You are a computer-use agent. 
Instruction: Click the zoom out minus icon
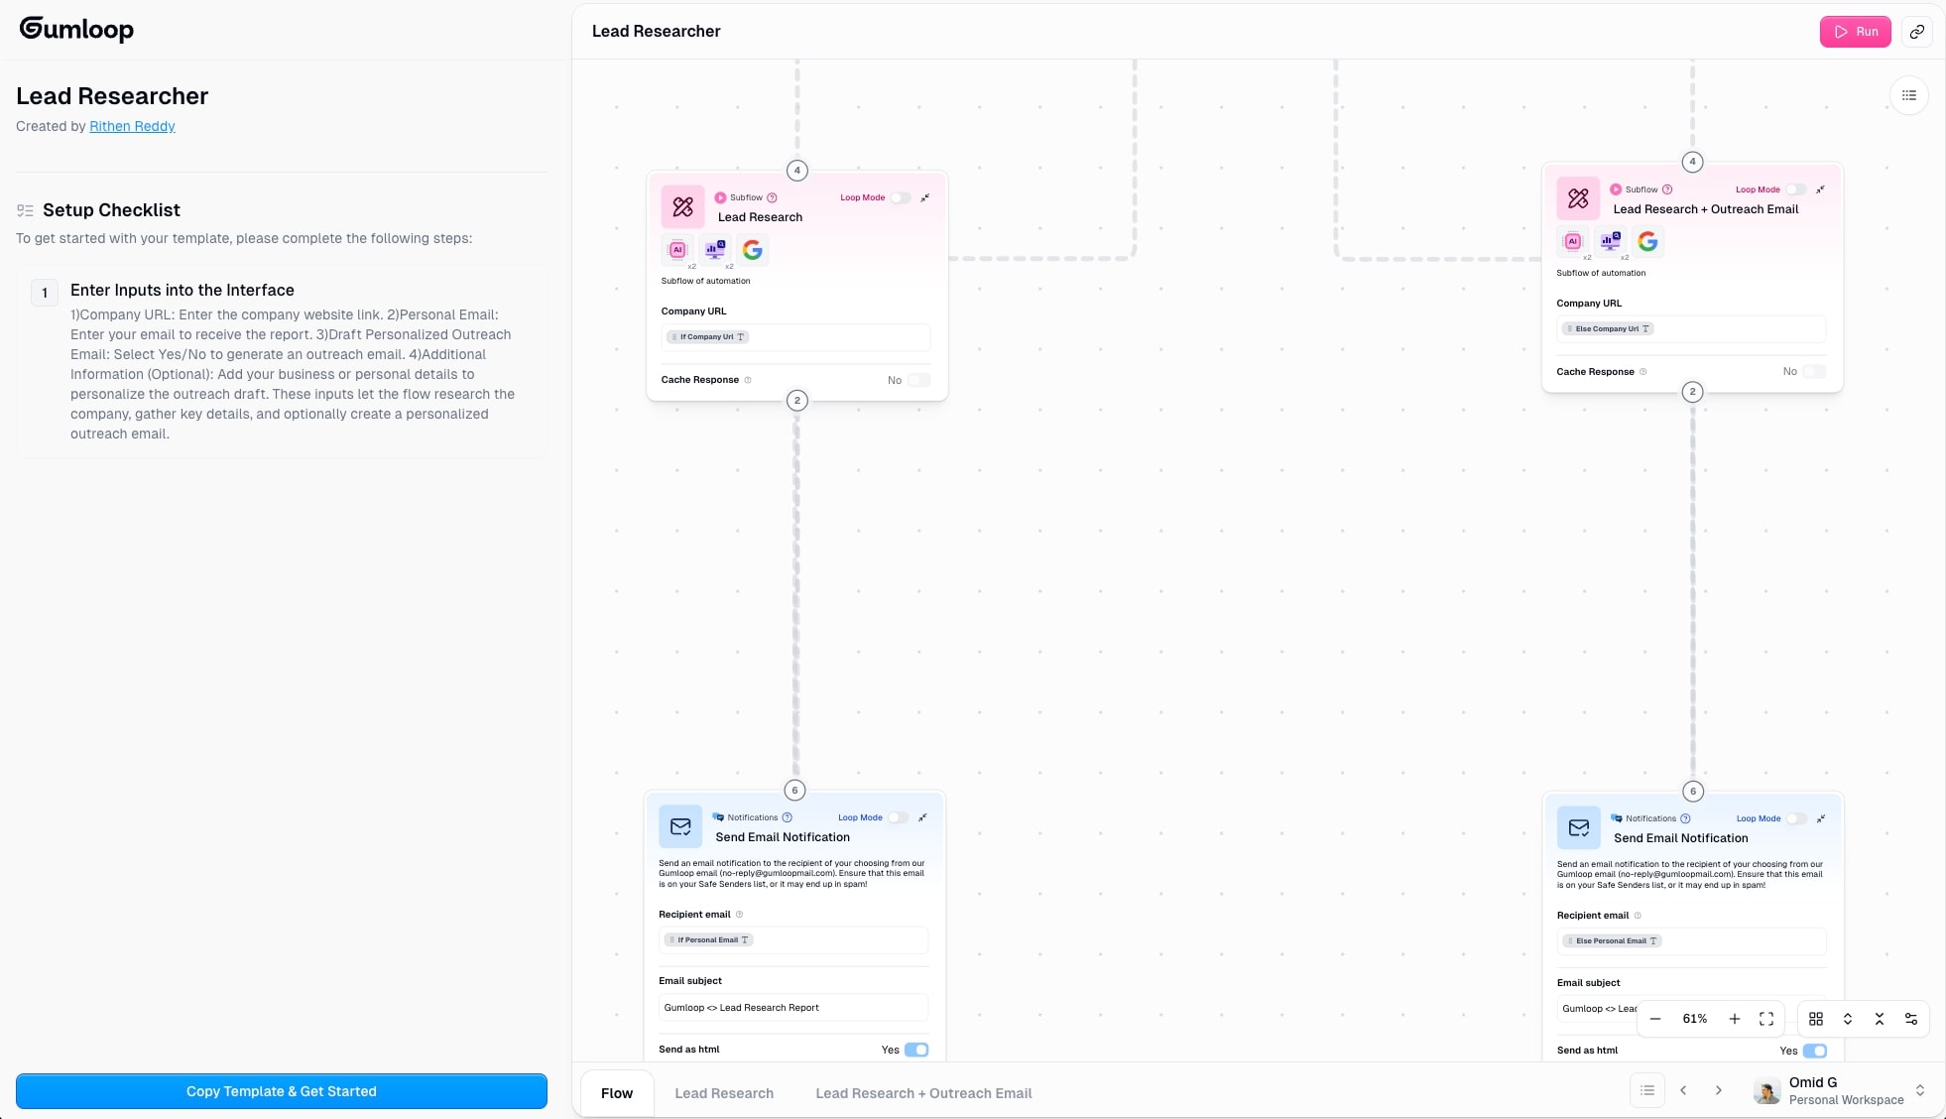(x=1655, y=1019)
